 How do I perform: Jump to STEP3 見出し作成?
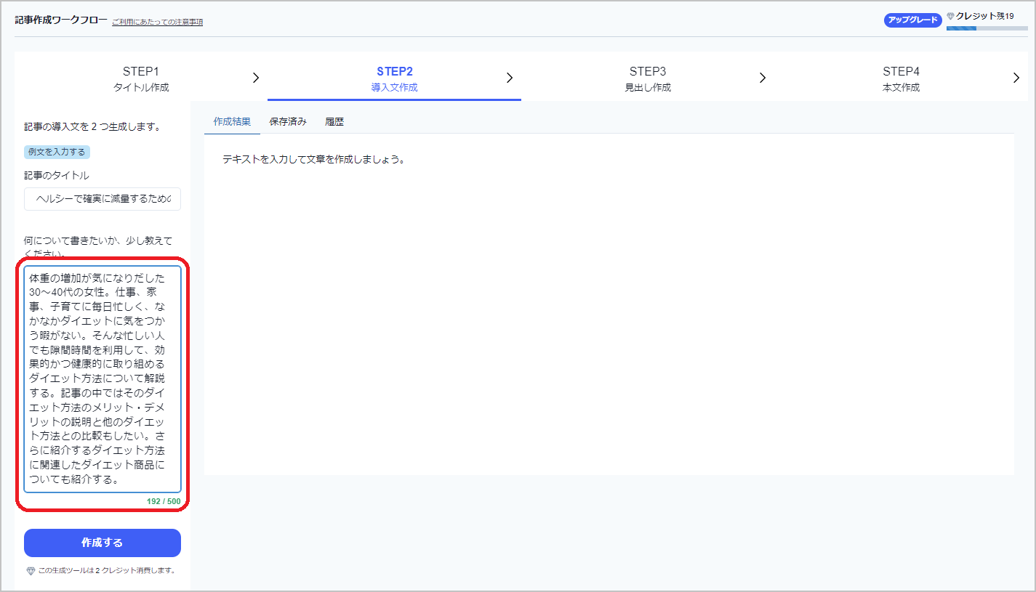click(x=647, y=78)
